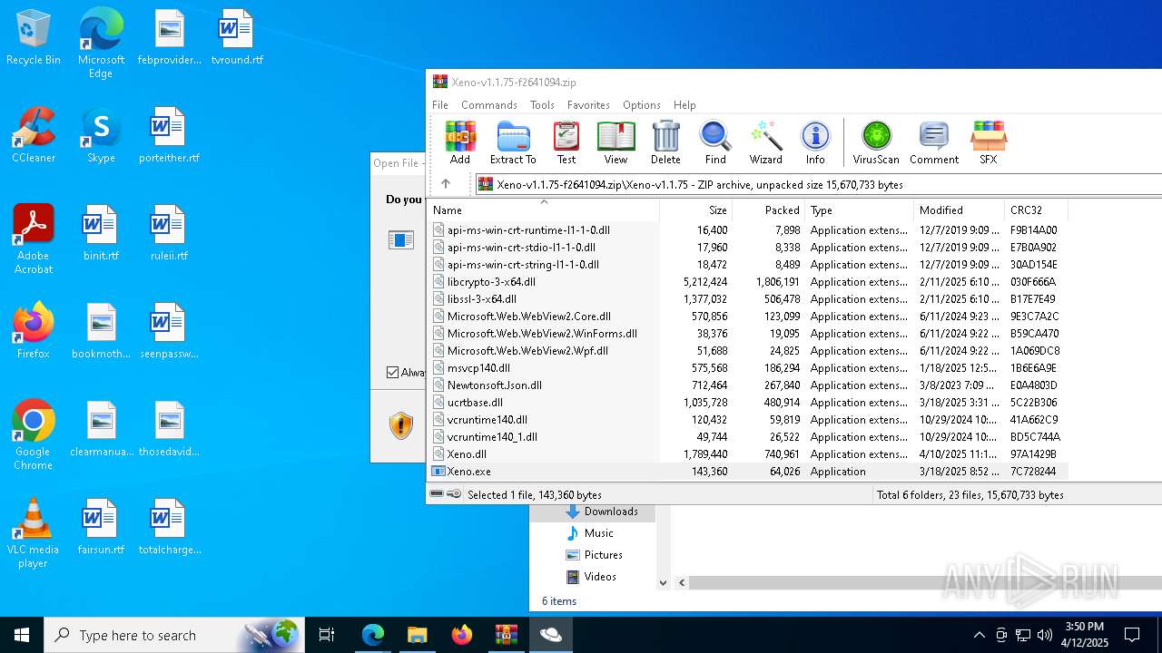Sort file list by Name column

(544, 210)
